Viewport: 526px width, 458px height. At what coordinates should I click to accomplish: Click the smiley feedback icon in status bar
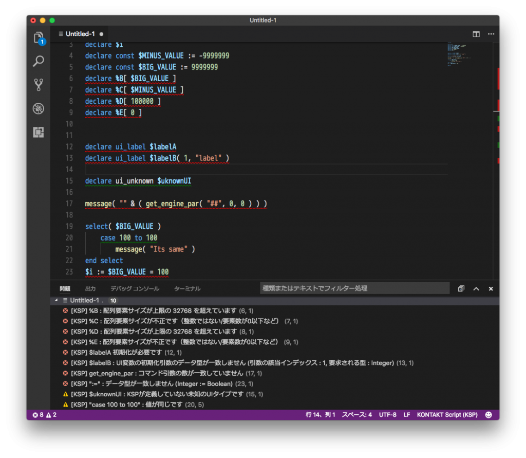point(489,415)
